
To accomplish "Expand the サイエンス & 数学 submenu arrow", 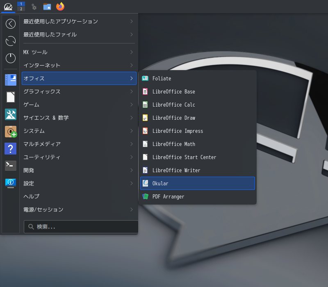I will coord(131,118).
